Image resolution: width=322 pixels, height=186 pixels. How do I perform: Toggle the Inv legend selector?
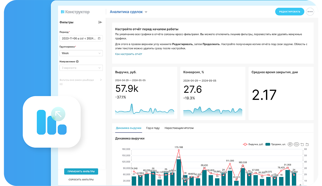[x=296, y=144]
